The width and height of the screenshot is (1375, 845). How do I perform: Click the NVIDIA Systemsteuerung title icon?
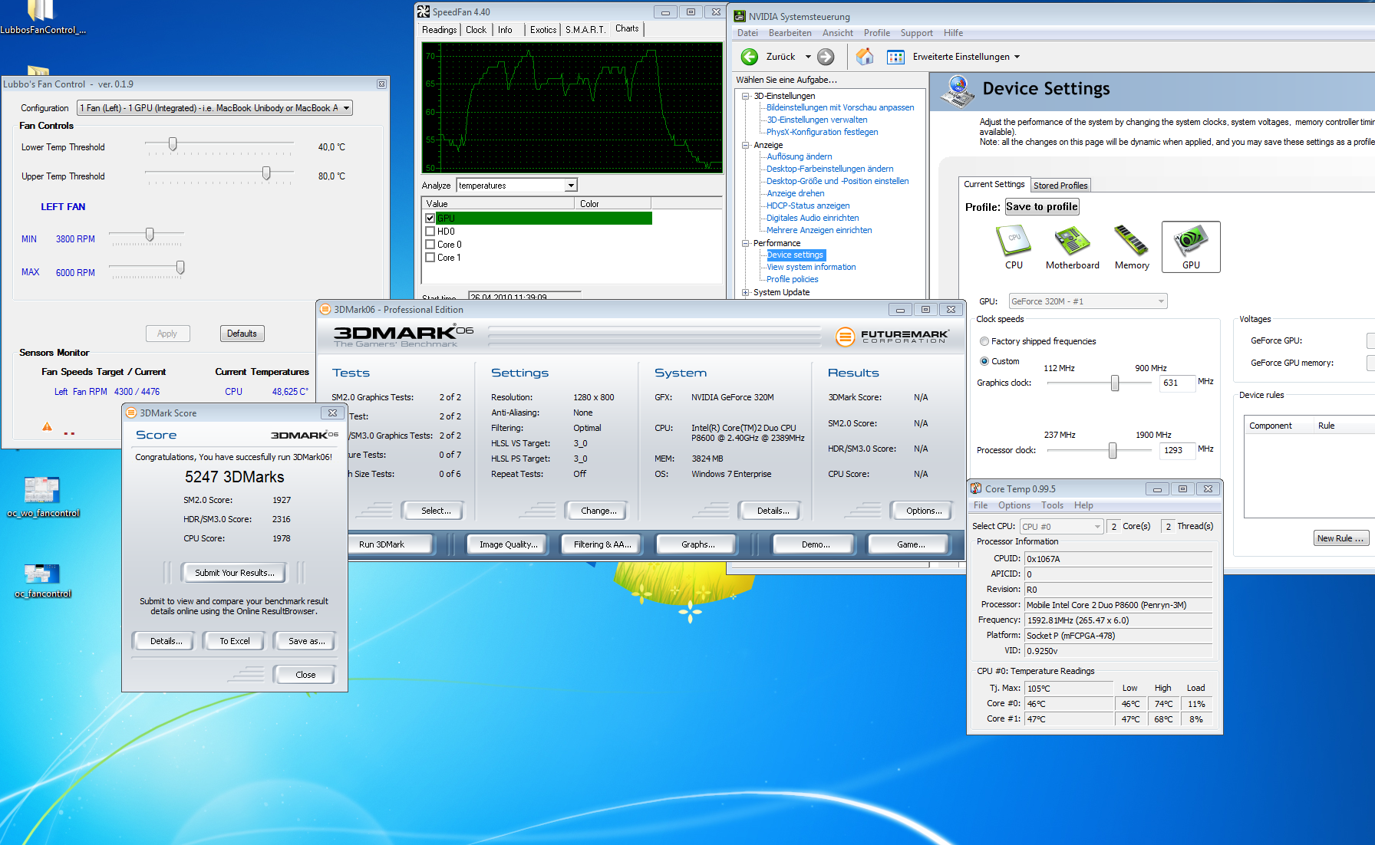pyautogui.click(x=740, y=16)
